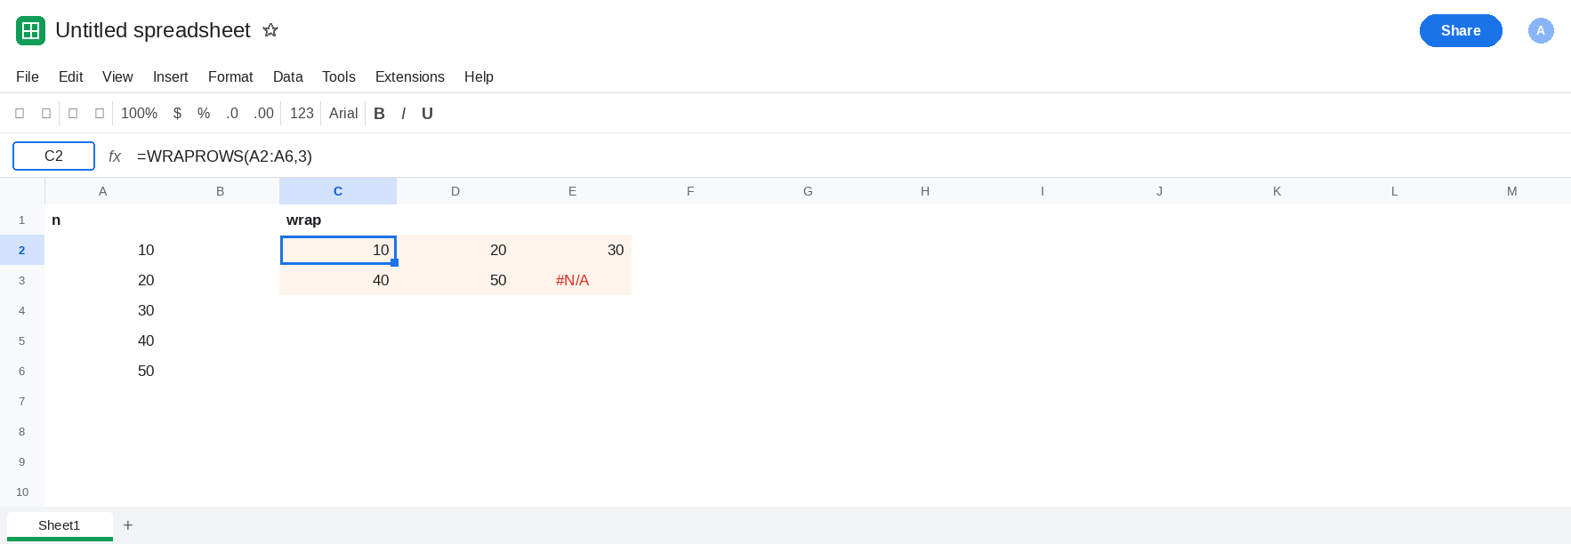Open the 100% zoom dropdown

(139, 114)
